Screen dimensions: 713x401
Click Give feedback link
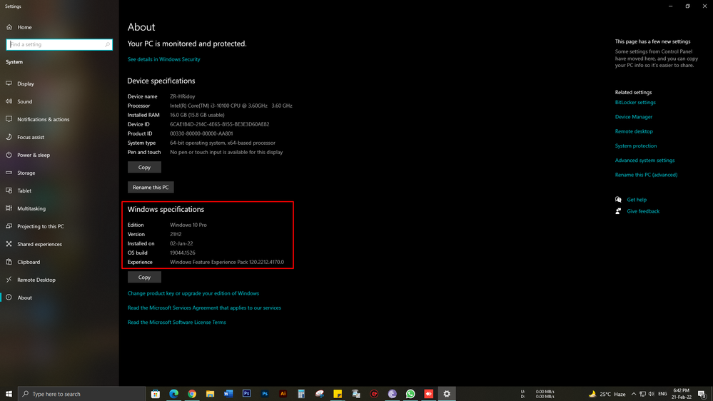click(643, 211)
